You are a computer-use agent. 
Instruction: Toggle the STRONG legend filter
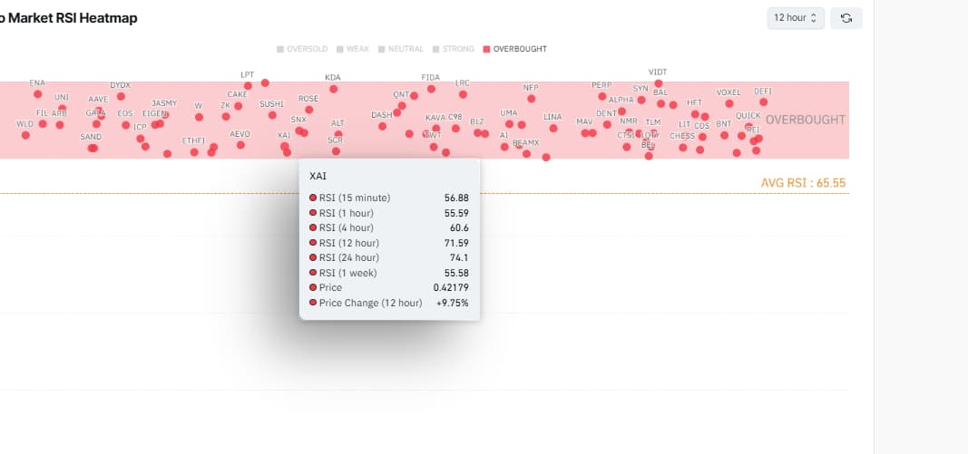pyautogui.click(x=453, y=49)
